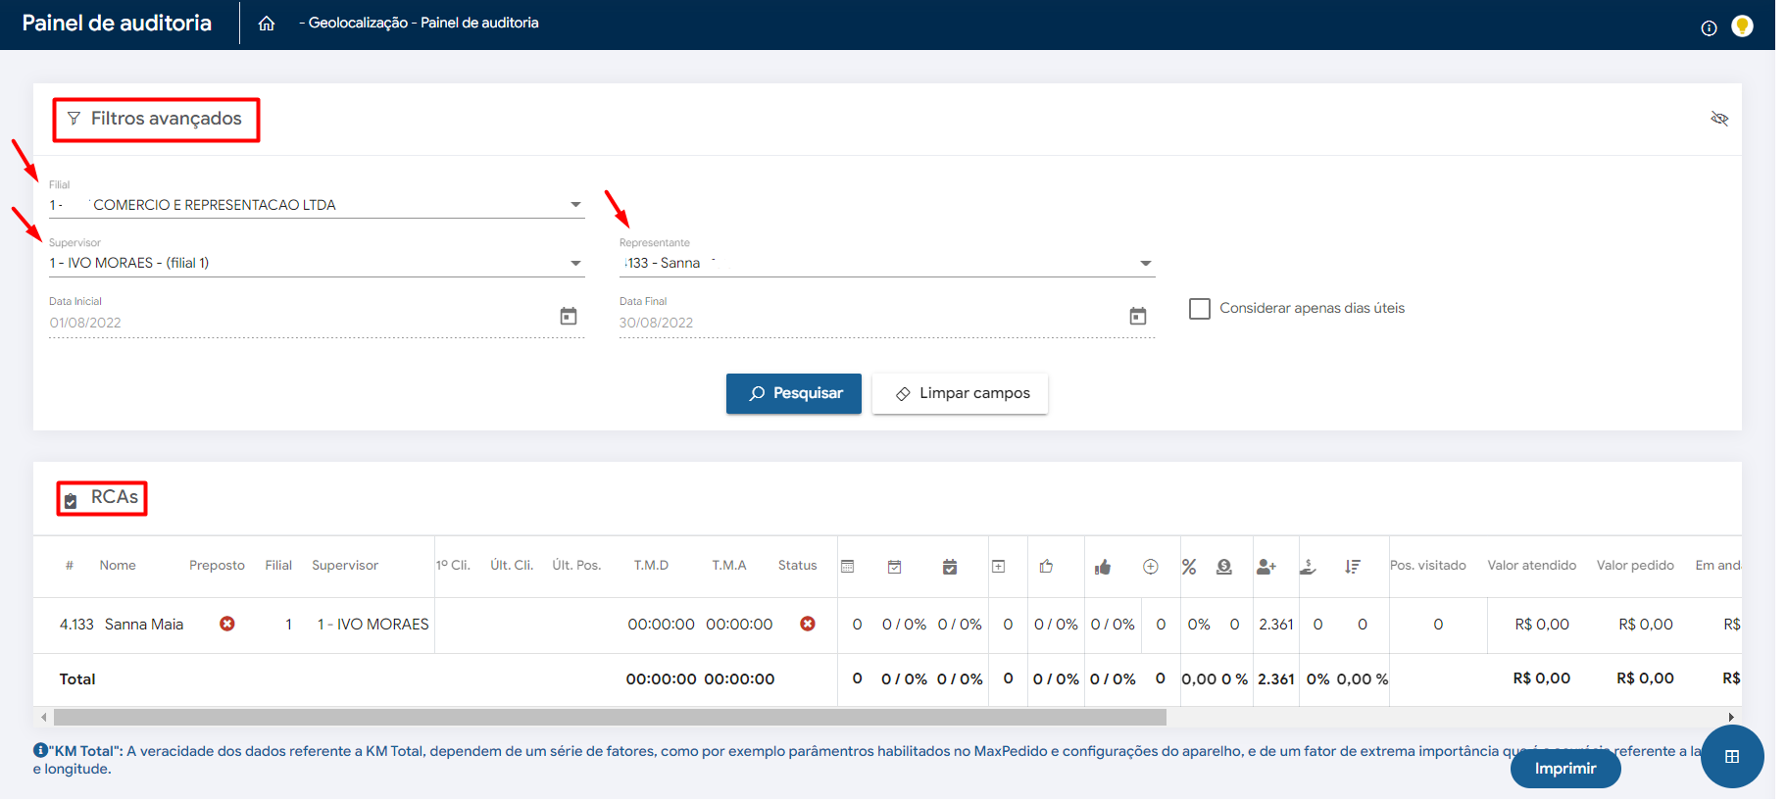Click the round grid floating button
The width and height of the screenshot is (1787, 803).
coord(1732,756)
